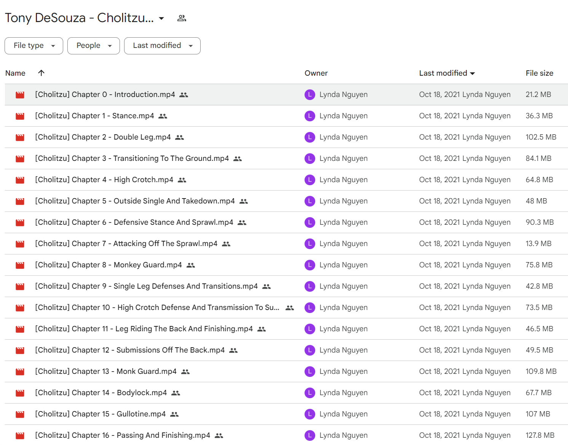Click shared icon beside Chapter 14 Bodylock.mp4
This screenshot has width=568, height=445.
click(x=176, y=393)
